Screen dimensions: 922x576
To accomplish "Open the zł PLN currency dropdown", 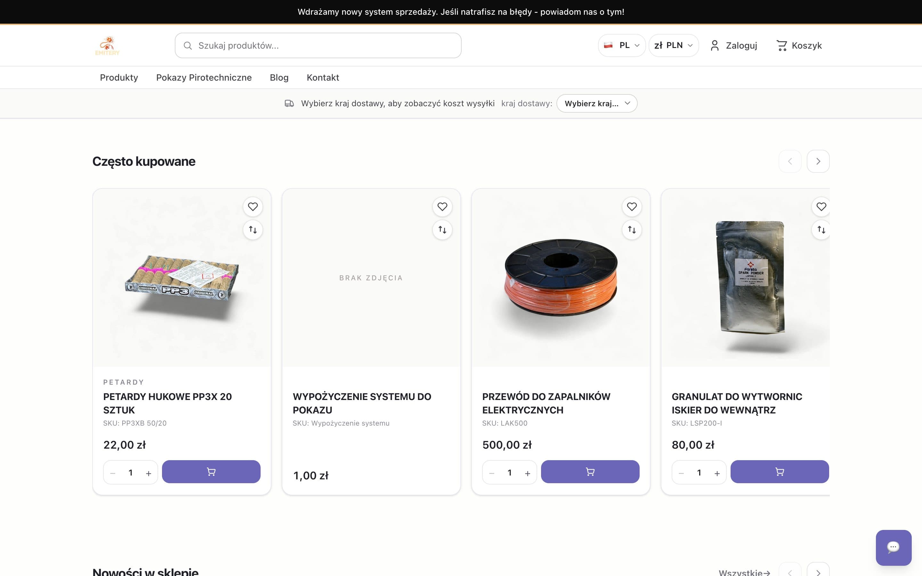I will pyautogui.click(x=674, y=45).
